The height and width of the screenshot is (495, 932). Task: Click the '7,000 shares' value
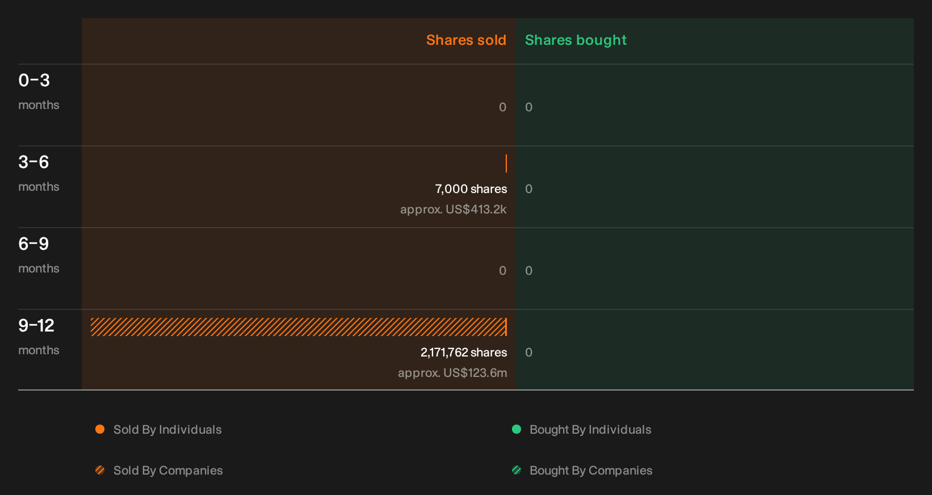click(x=471, y=189)
